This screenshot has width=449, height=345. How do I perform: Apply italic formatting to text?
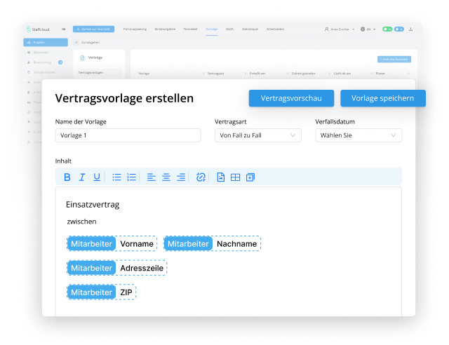(82, 177)
